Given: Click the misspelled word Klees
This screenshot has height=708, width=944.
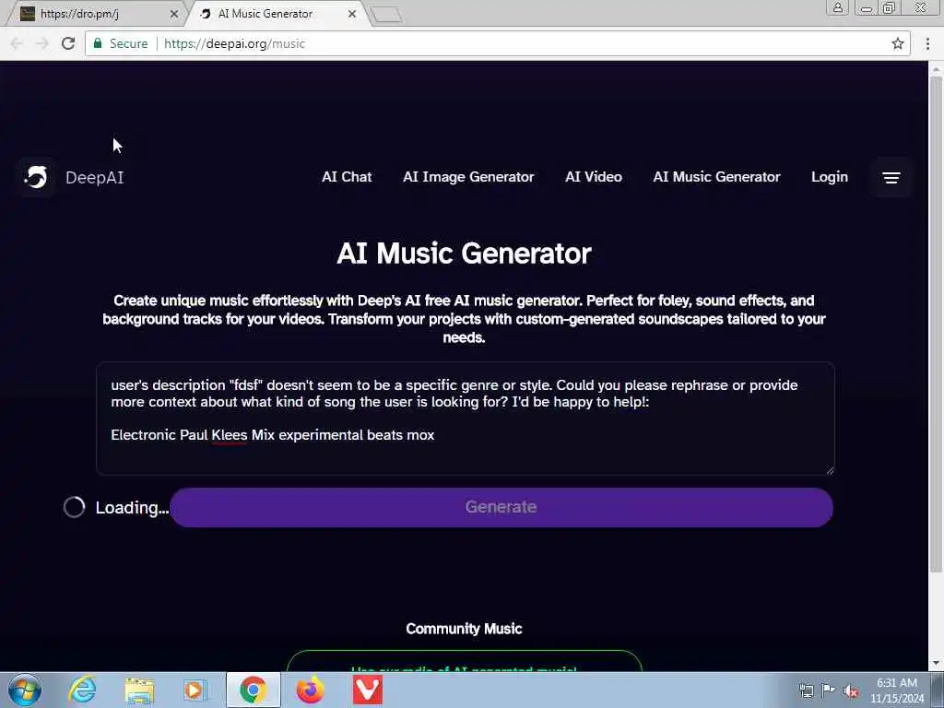Looking at the screenshot, I should click(230, 435).
